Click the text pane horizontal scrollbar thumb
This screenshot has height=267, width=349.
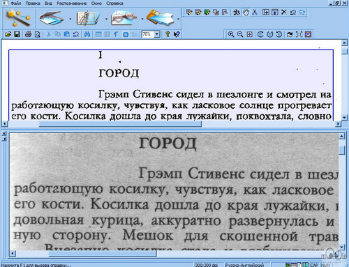pyautogui.click(x=120, y=124)
